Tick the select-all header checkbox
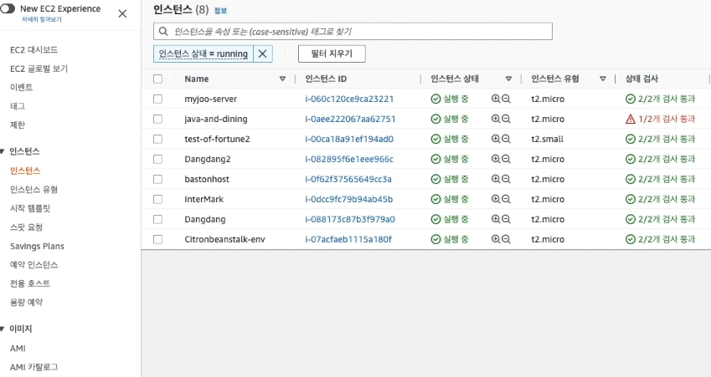The height and width of the screenshot is (377, 711). [157, 79]
